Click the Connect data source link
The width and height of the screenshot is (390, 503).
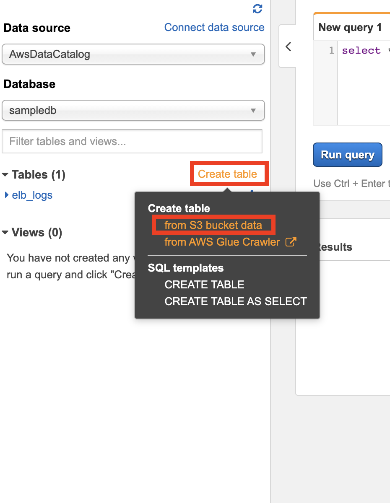pos(214,28)
